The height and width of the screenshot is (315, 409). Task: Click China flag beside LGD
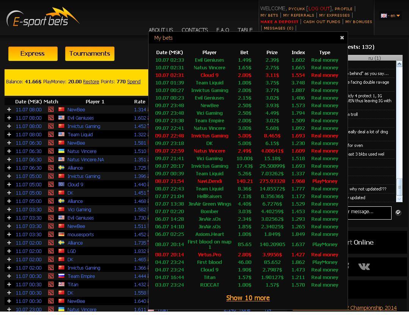tap(61, 251)
